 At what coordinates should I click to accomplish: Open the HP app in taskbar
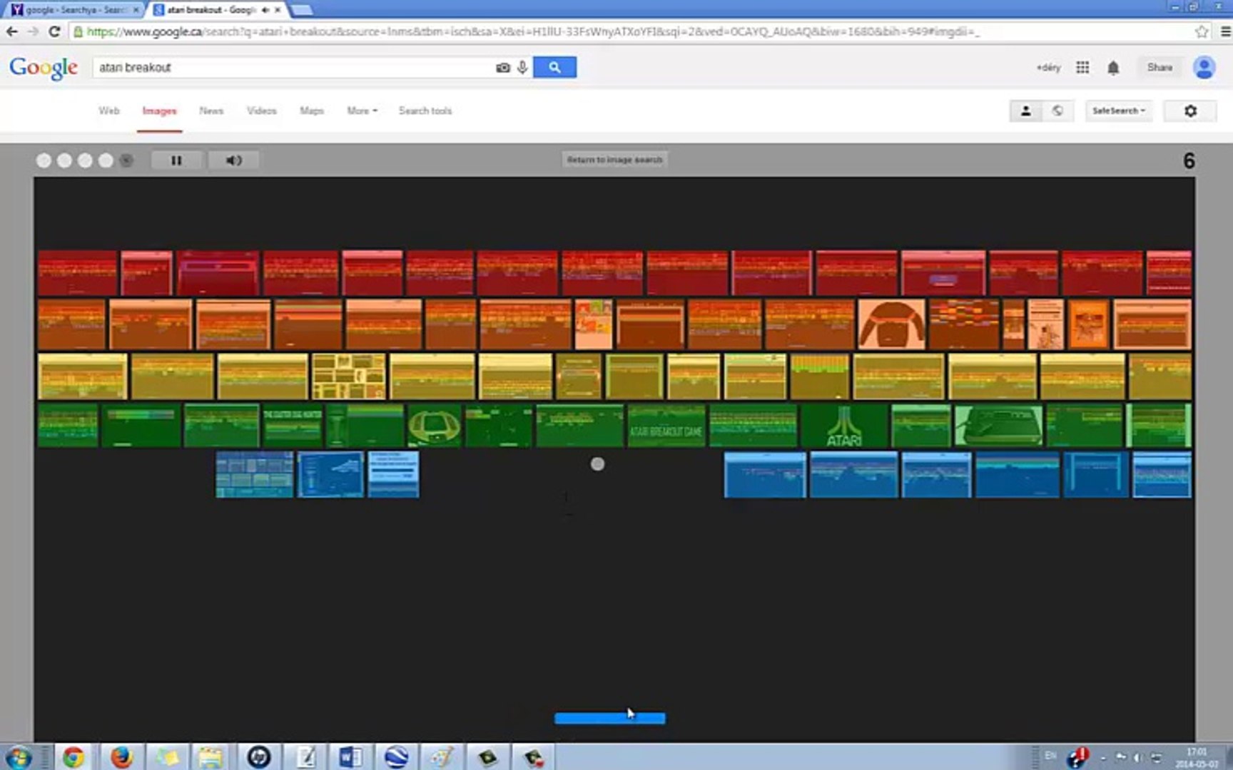point(258,756)
